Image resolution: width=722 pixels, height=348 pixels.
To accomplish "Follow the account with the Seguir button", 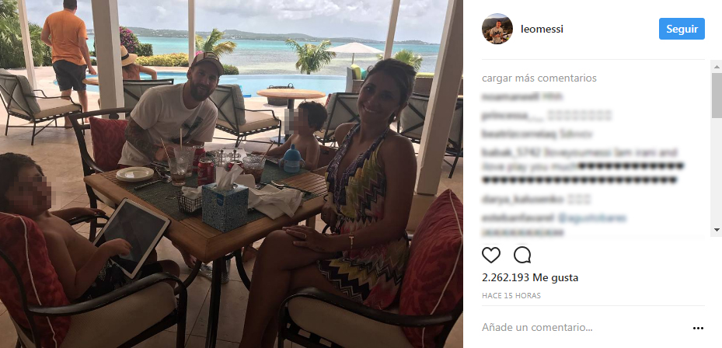I will pos(682,29).
